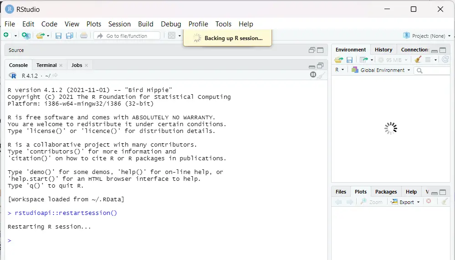This screenshot has width=455, height=260.
Task: Click the Save All documents icon
Action: click(x=69, y=36)
